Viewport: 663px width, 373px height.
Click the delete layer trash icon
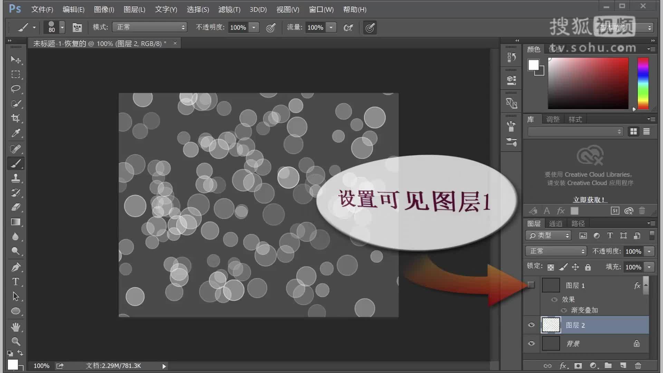[x=638, y=365]
